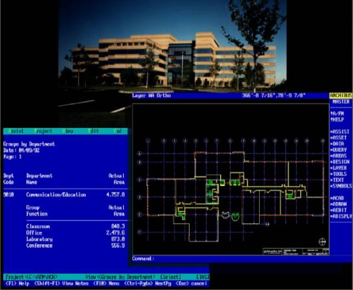Click the !HELP side menu entry
The image size is (353, 290).
pos(337,119)
